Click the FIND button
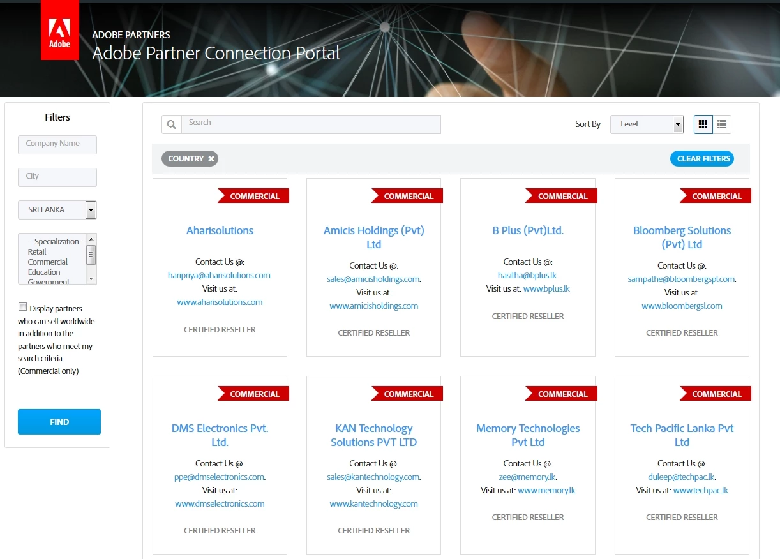The width and height of the screenshot is (780, 559). 59,422
